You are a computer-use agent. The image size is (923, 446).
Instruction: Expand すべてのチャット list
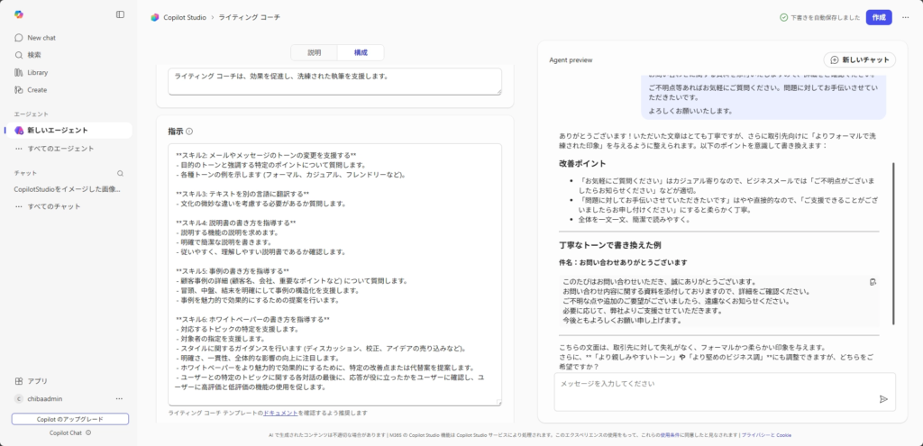pyautogui.click(x=53, y=206)
